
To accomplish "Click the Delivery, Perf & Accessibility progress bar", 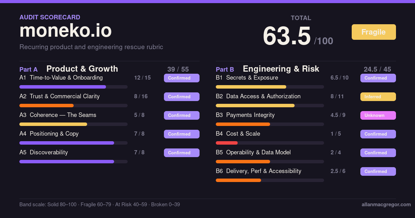I will tap(270, 180).
